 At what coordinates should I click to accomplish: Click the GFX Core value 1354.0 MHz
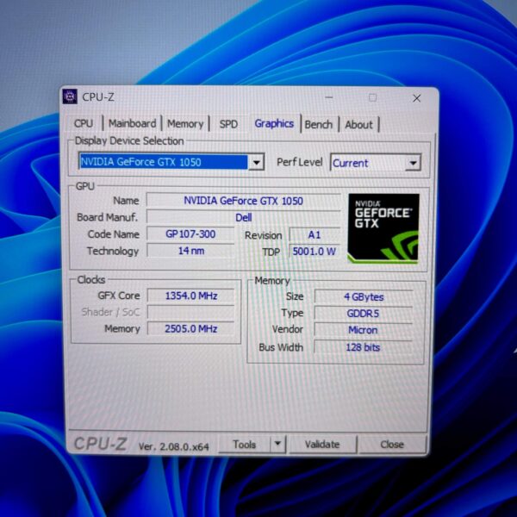point(191,296)
